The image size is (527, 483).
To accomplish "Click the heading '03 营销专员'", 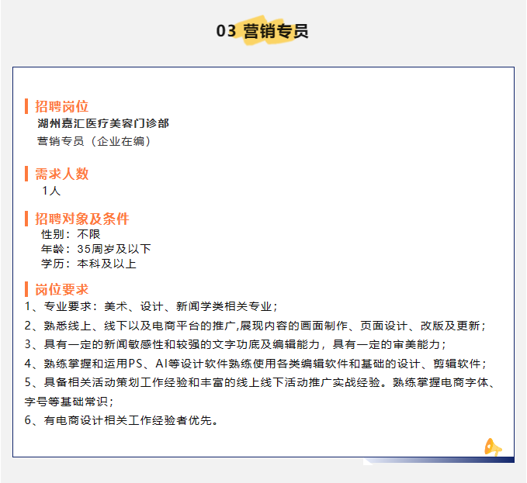I will pyautogui.click(x=262, y=31).
